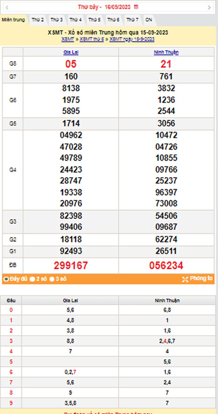Click the title XSMT - Xổ số miền Trung
The width and height of the screenshot is (218, 414).
coord(108,33)
